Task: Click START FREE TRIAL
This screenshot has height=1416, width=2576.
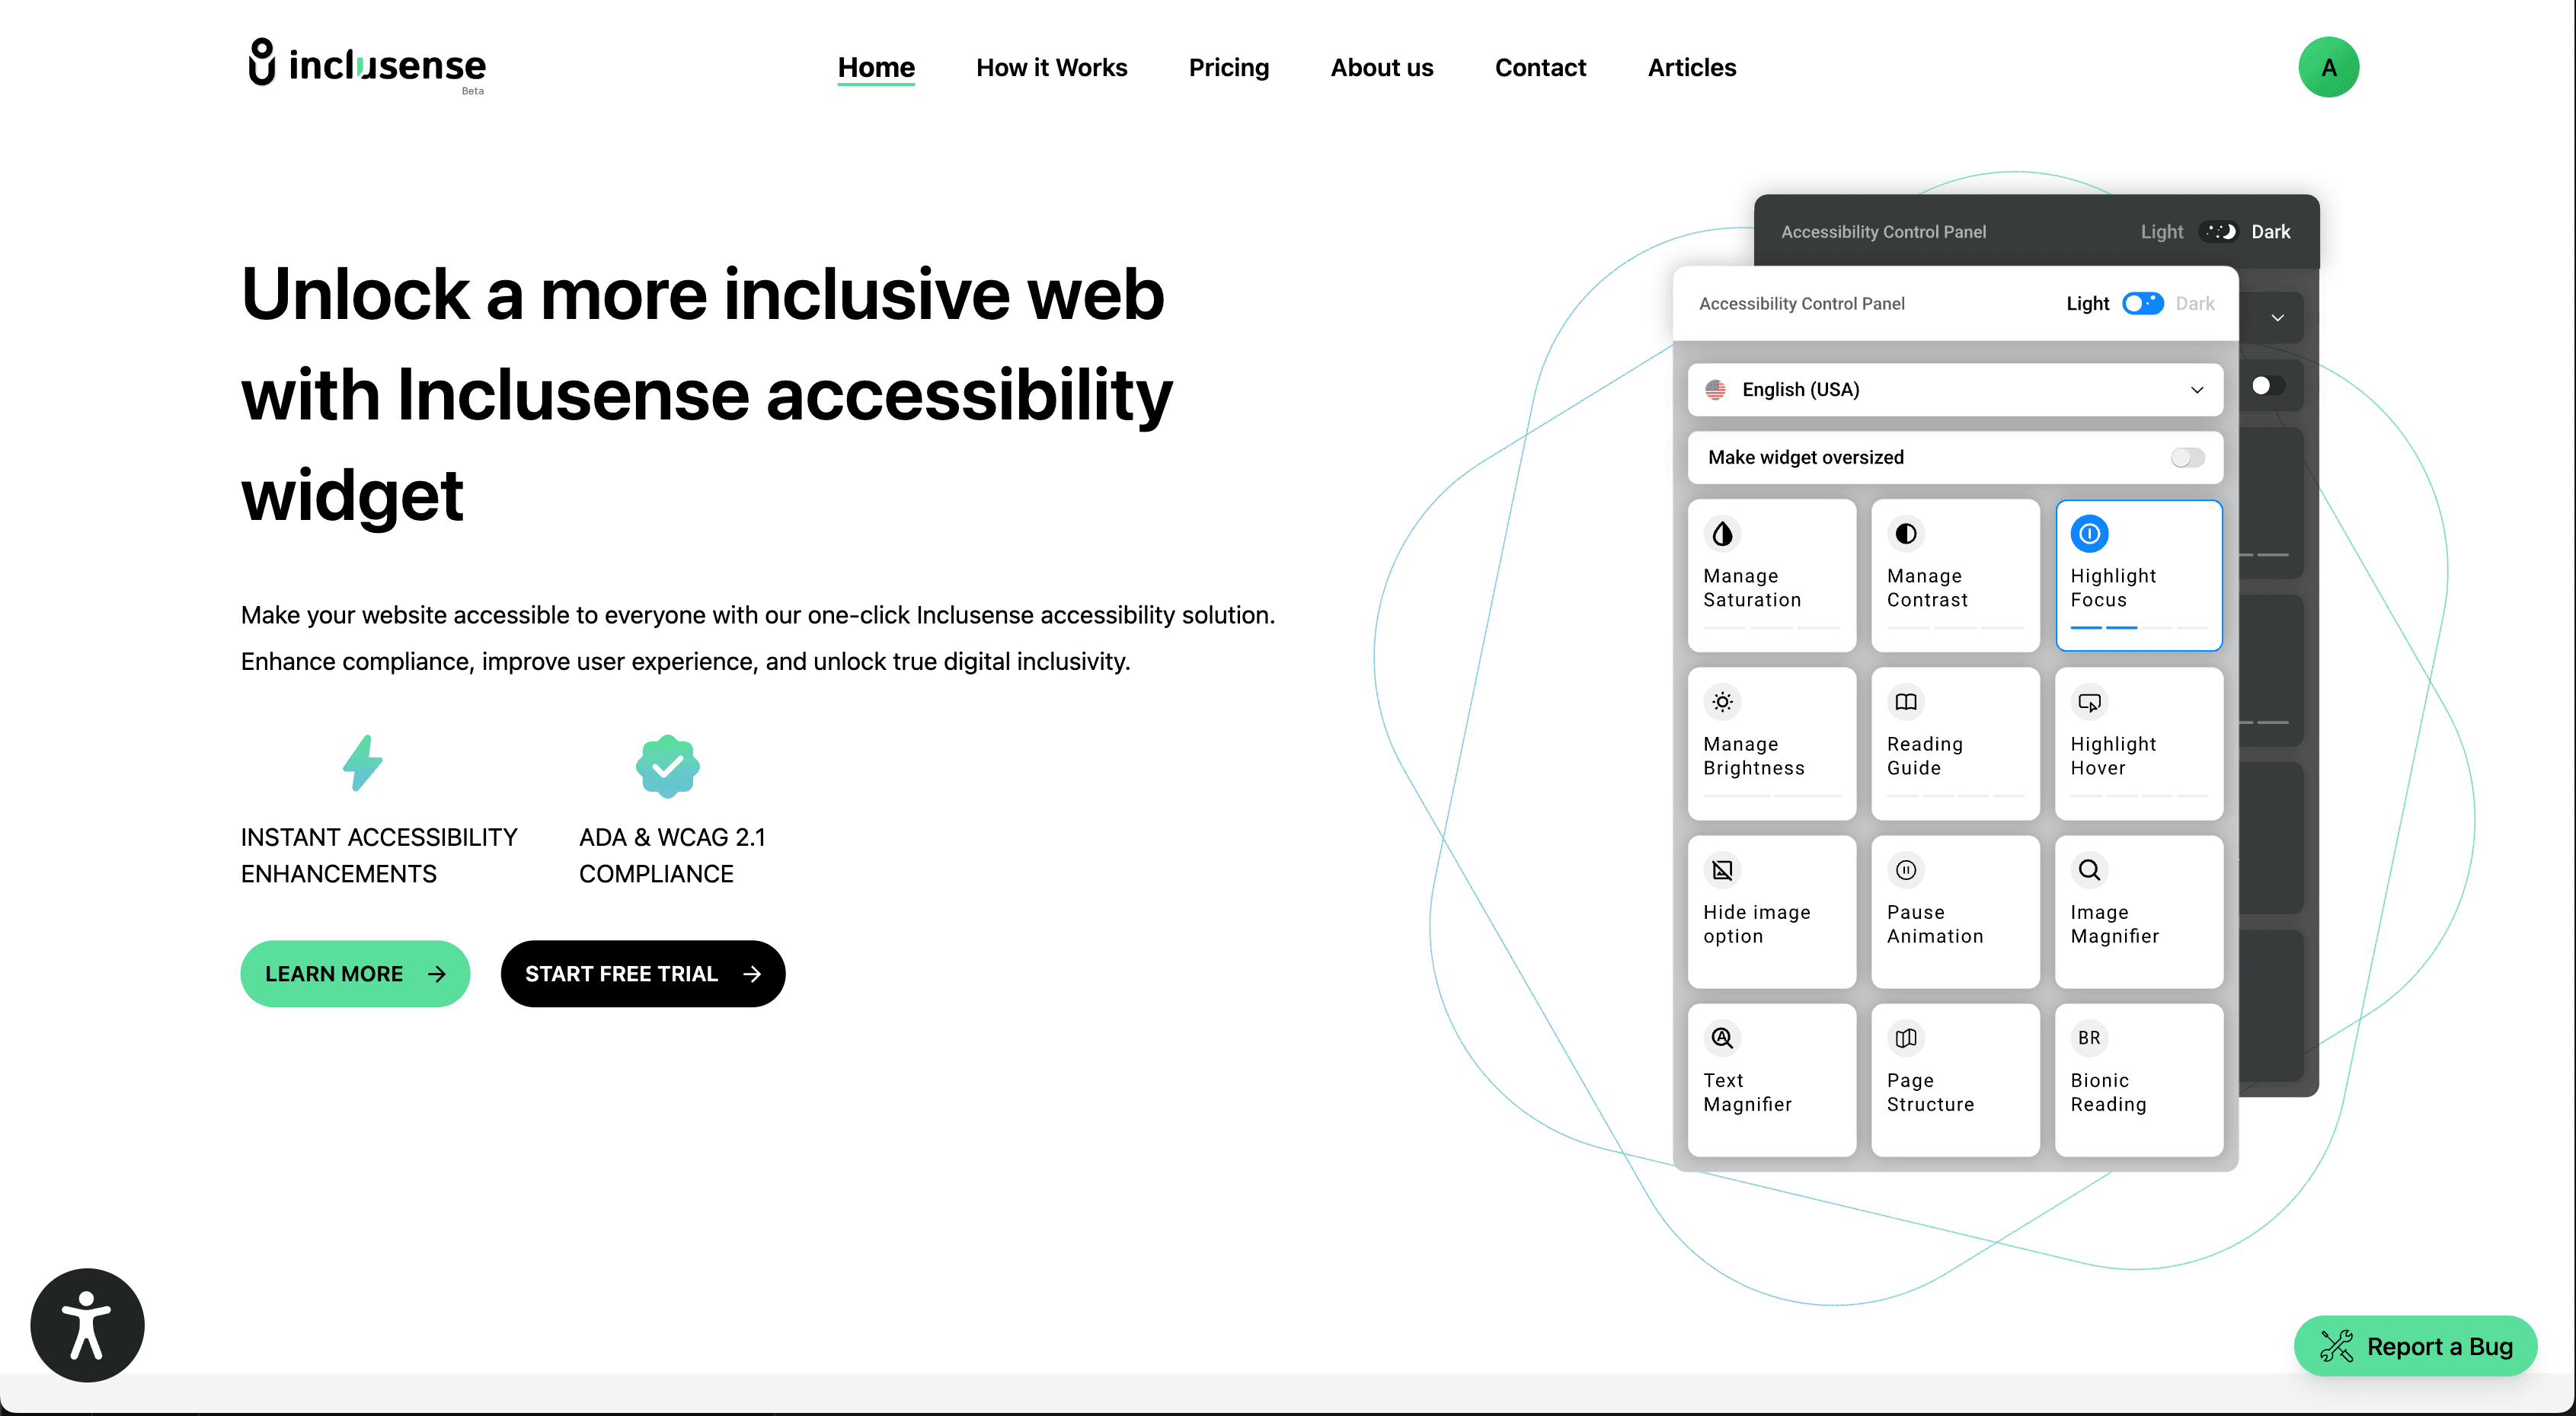Action: click(643, 974)
